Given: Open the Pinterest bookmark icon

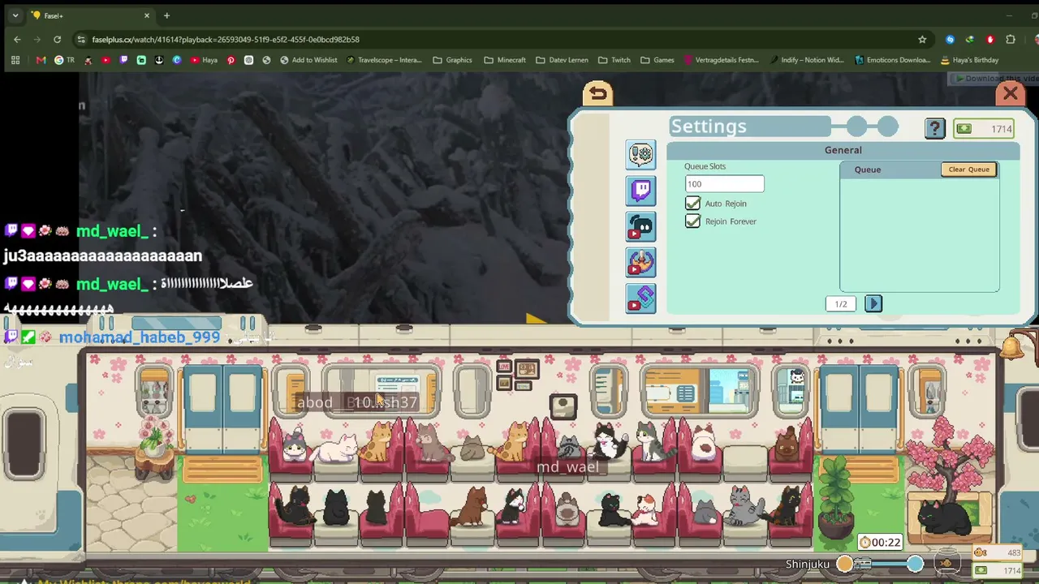Looking at the screenshot, I should (231, 60).
